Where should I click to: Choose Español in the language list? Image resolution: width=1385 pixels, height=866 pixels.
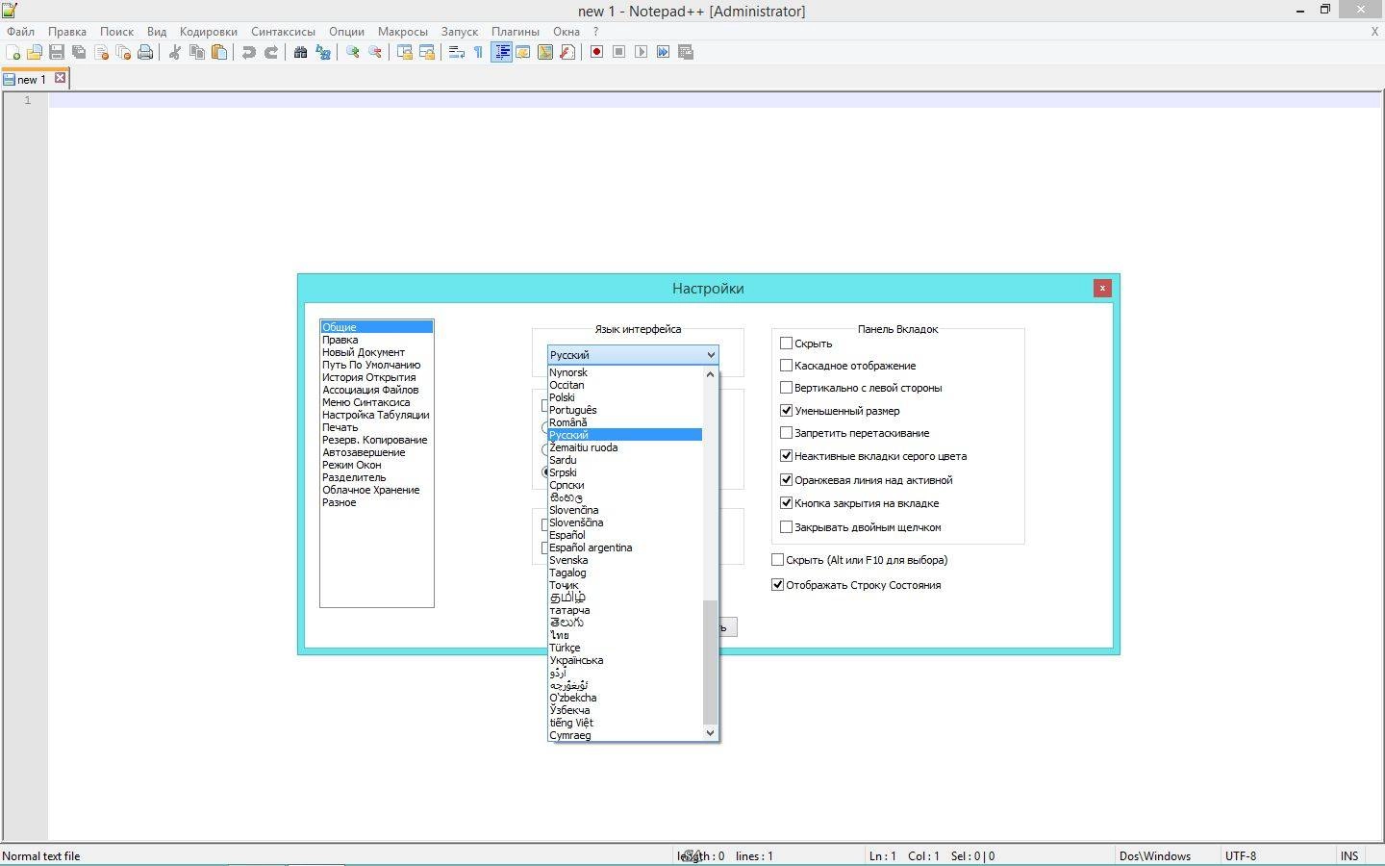pos(625,535)
